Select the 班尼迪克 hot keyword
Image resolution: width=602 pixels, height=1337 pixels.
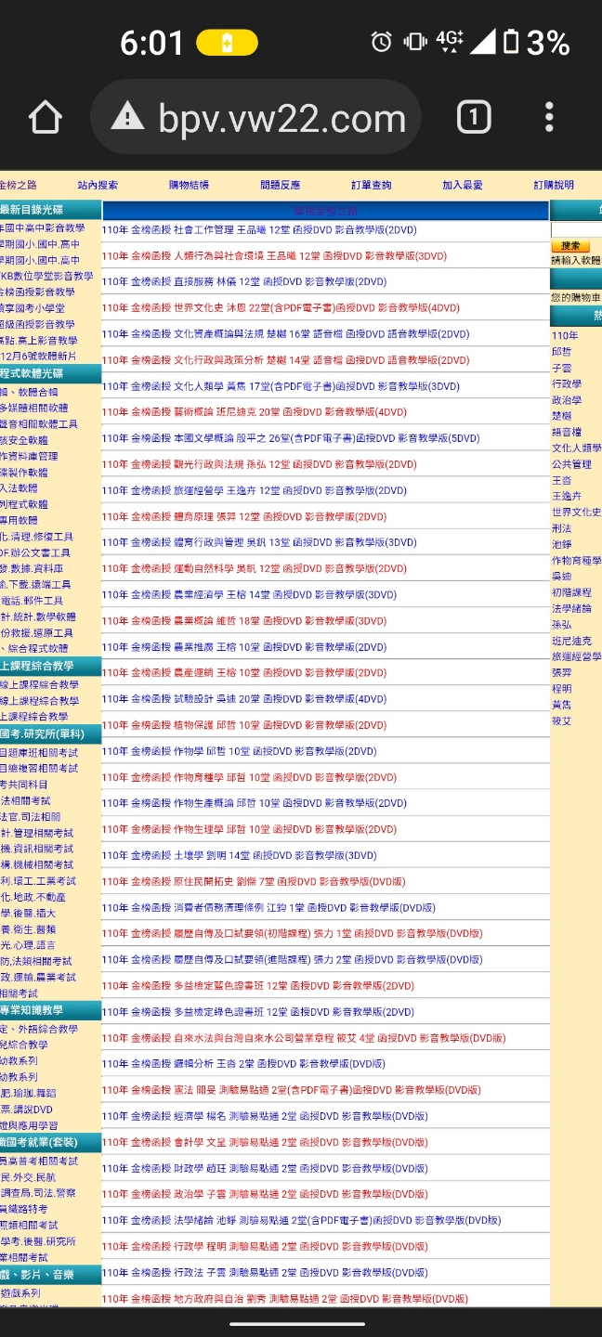tap(571, 641)
